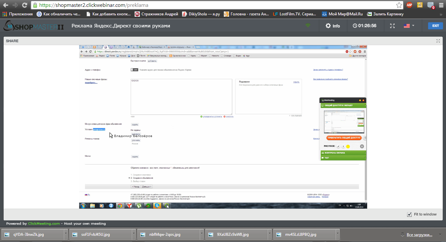
Task: Open Yandex browser from shared screen taskbar
Action: coord(130,206)
